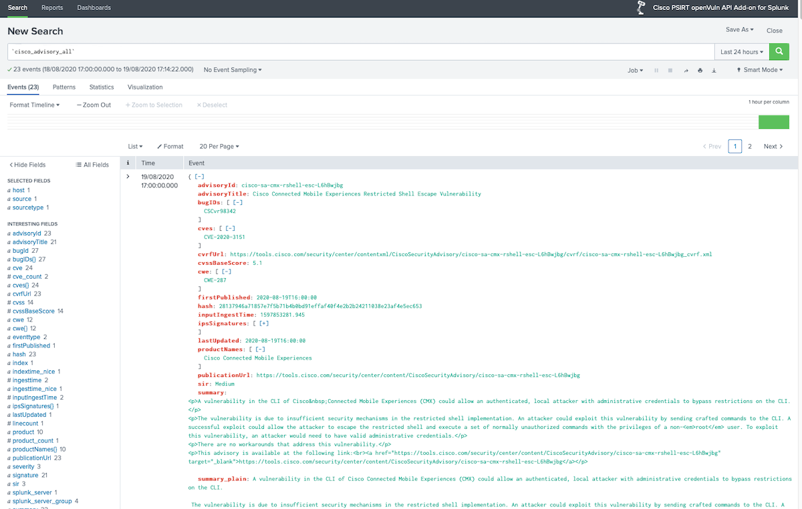Open the eventtype field
The image size is (802, 509).
26,337
